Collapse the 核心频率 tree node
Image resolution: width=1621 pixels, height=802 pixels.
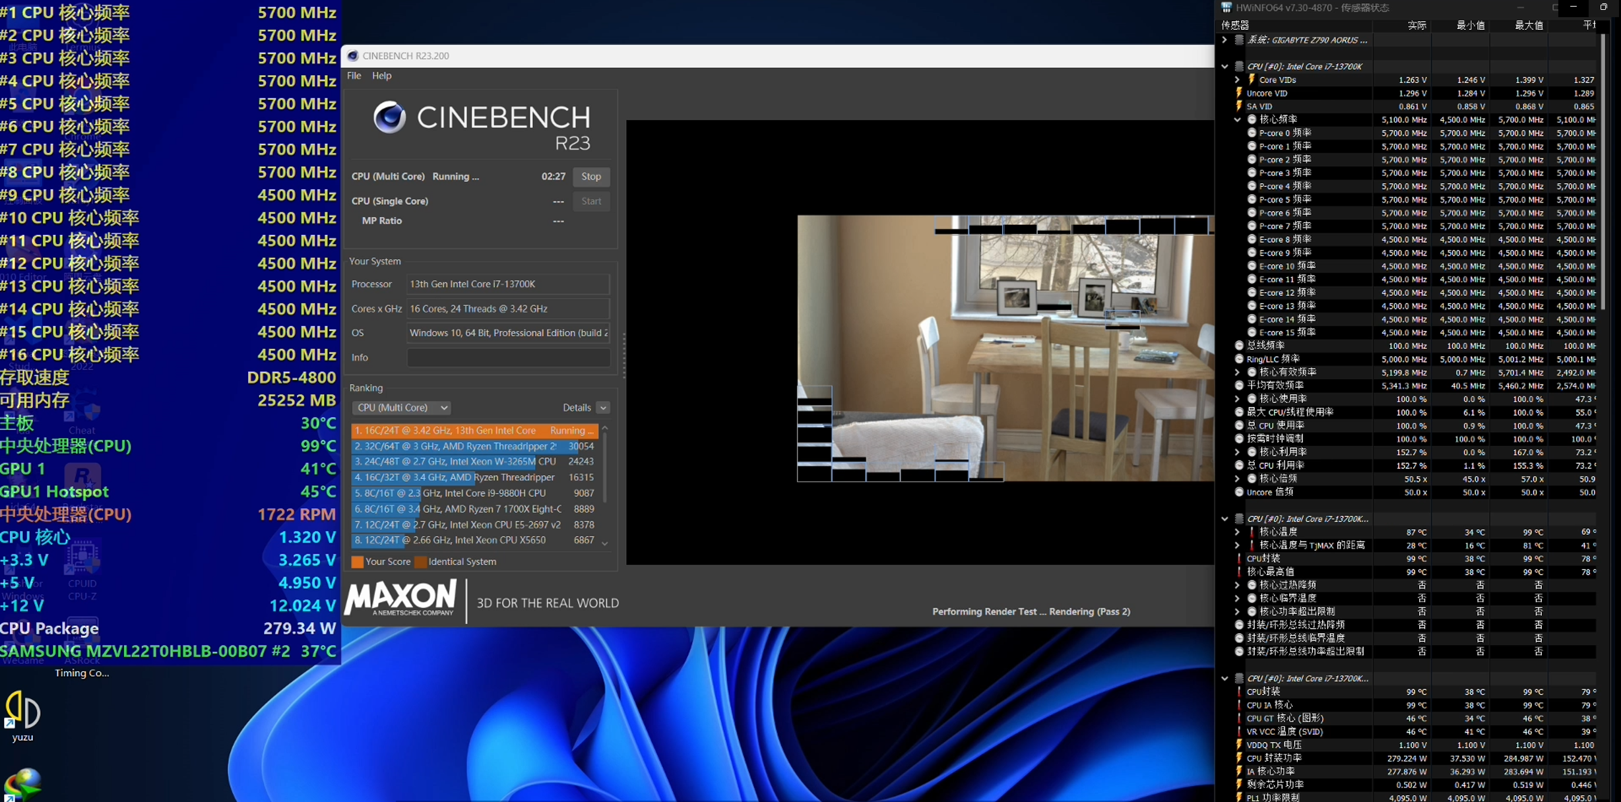pyautogui.click(x=1238, y=120)
